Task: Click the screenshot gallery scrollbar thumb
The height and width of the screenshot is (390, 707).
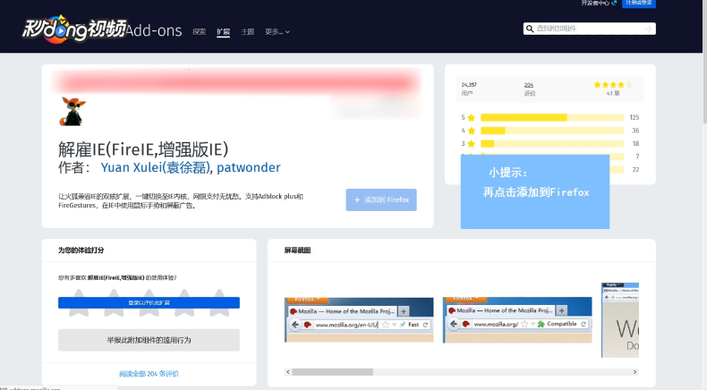Action: click(332, 372)
